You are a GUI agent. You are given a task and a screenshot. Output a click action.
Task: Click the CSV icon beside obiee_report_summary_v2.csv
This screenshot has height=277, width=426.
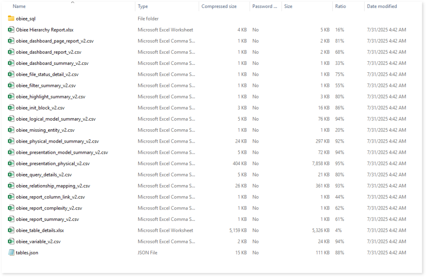(11, 219)
